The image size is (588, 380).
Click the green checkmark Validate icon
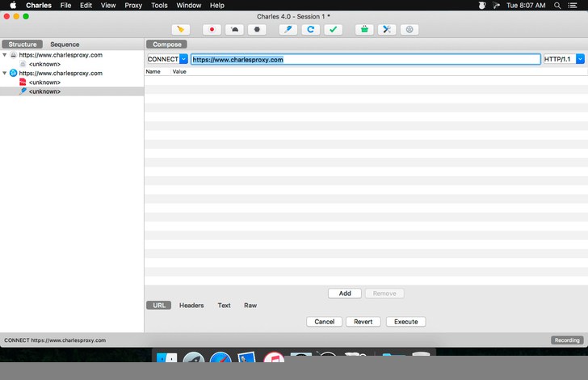click(x=333, y=29)
